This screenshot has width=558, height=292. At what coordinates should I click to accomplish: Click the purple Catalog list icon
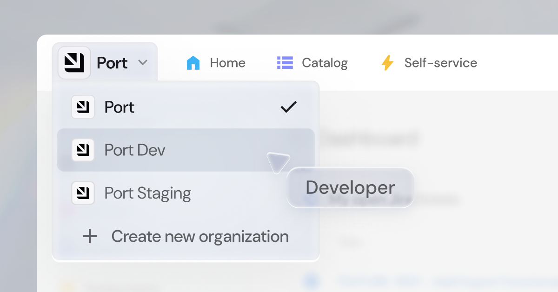(x=285, y=62)
